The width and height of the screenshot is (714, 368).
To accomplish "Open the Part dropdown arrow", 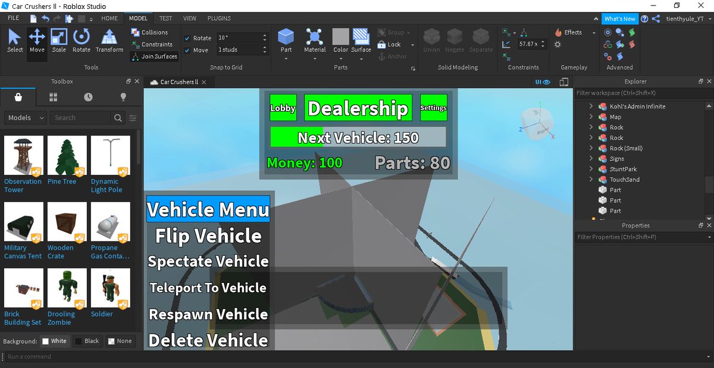I will (286, 58).
